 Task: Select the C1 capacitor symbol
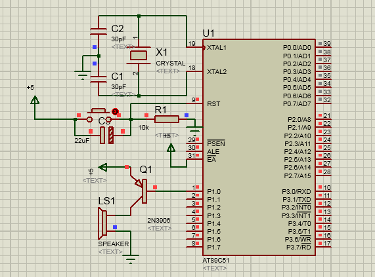99,79
